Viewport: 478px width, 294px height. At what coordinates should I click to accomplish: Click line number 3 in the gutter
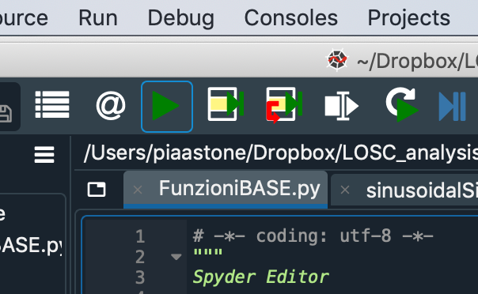click(x=140, y=277)
